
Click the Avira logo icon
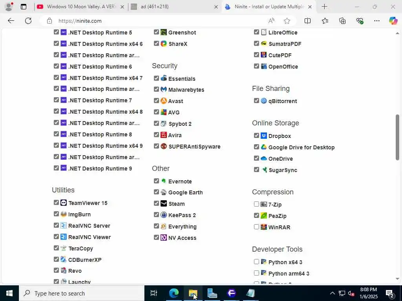(164, 135)
